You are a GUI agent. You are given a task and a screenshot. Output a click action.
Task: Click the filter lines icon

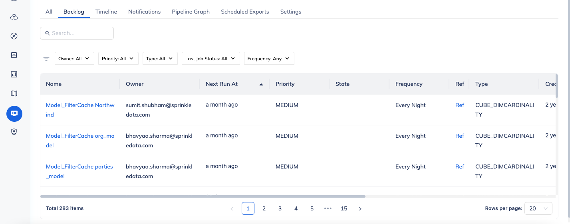coord(46,59)
